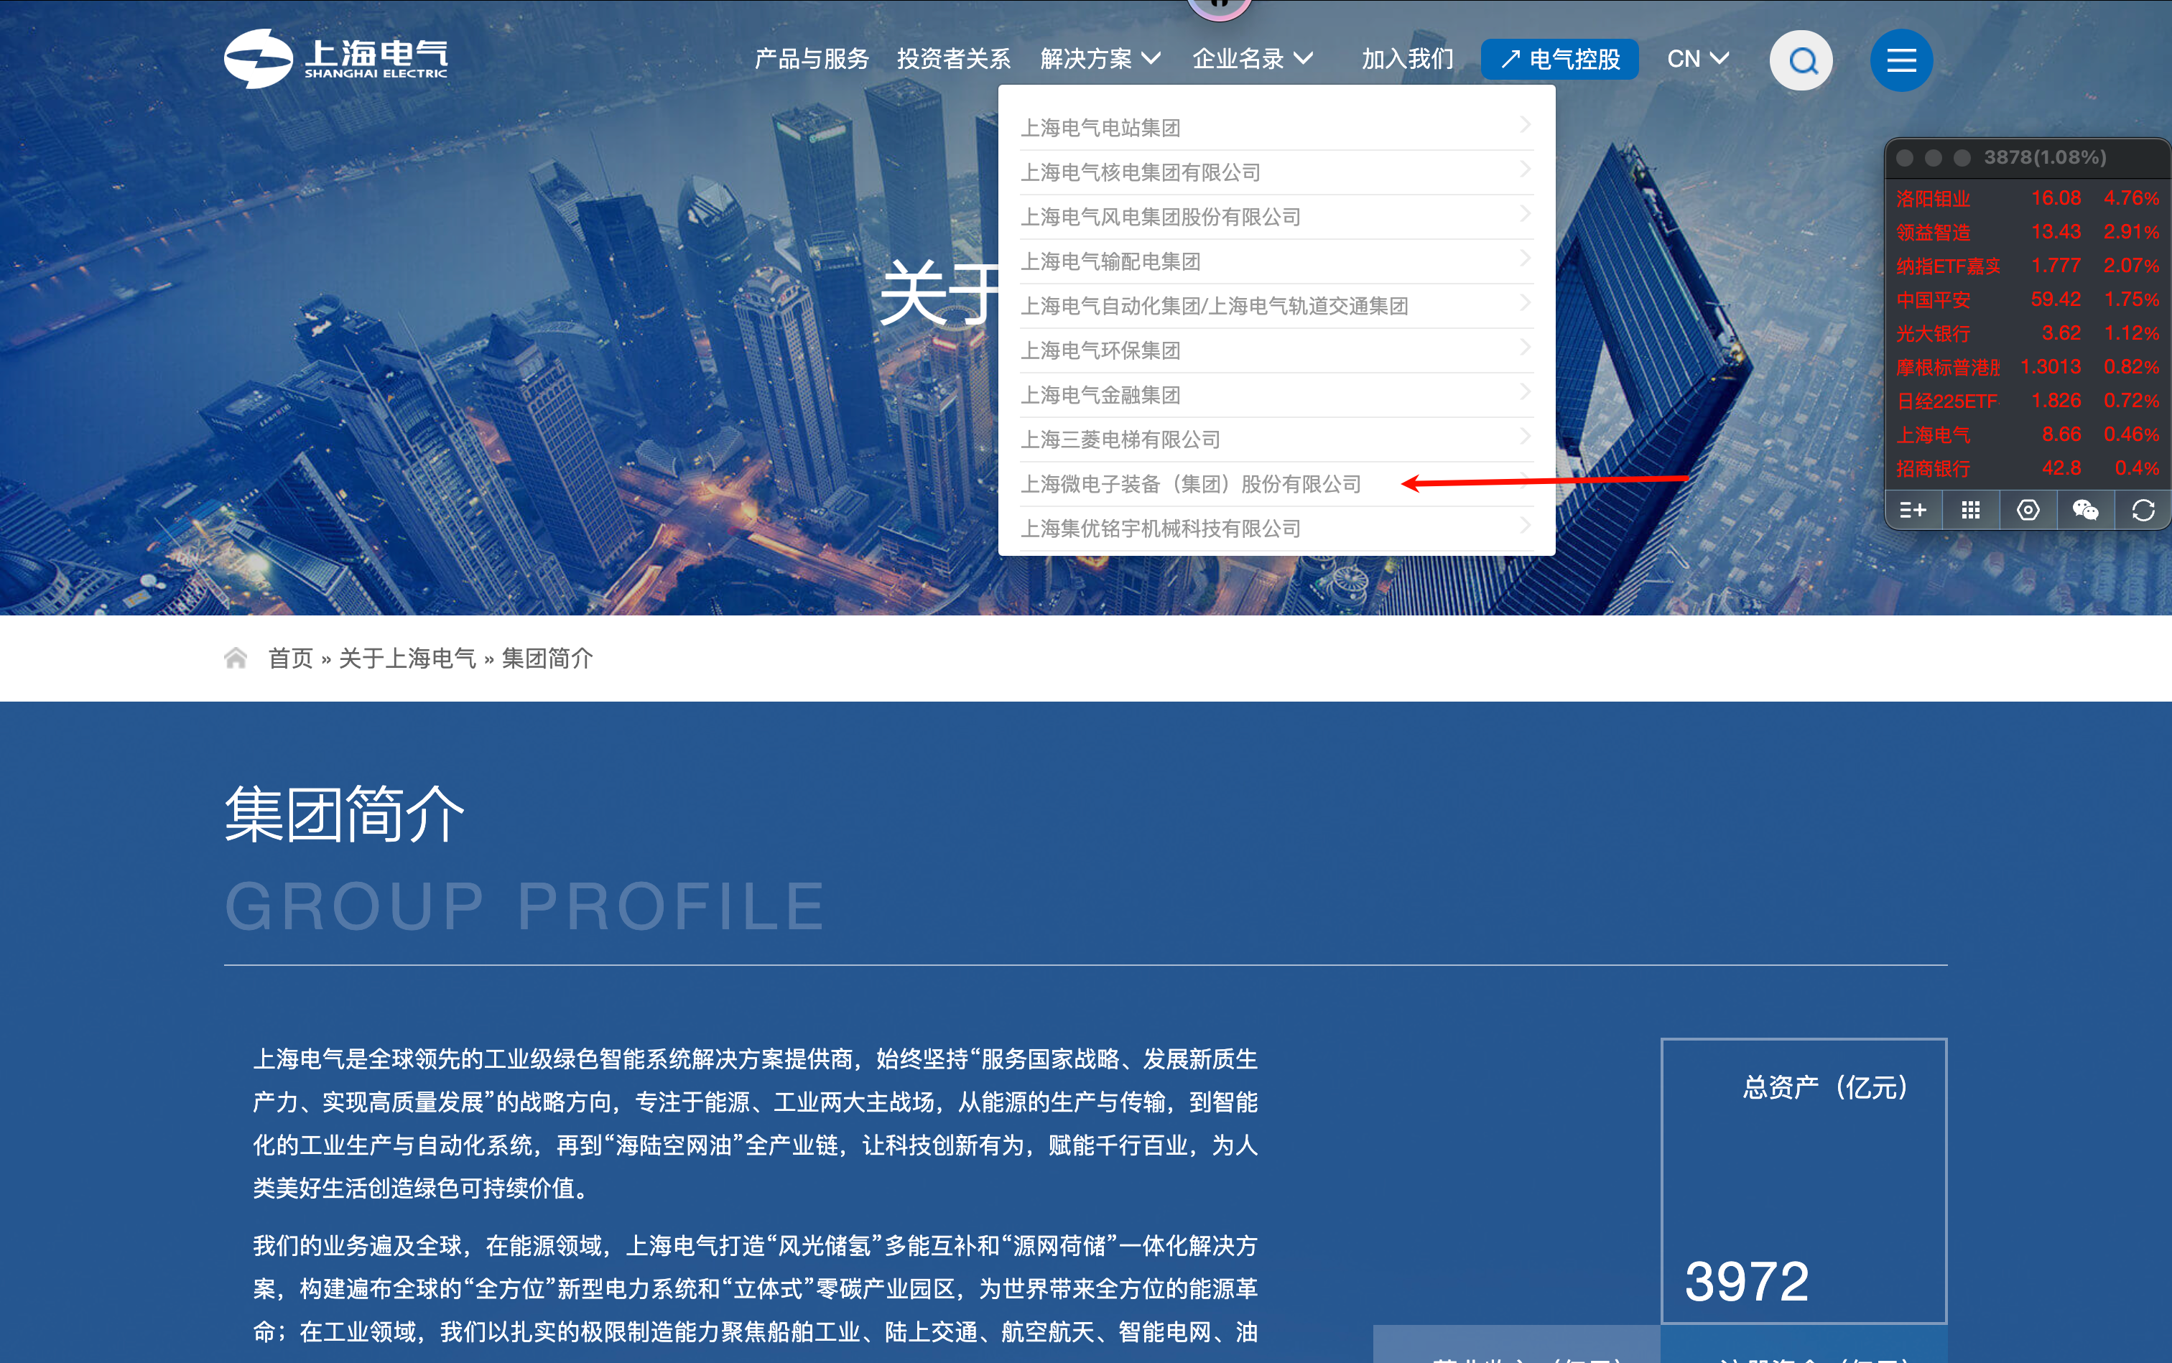The image size is (2172, 1363).
Task: Select 上海电气电站集团 from dropdown list
Action: [x=1100, y=128]
